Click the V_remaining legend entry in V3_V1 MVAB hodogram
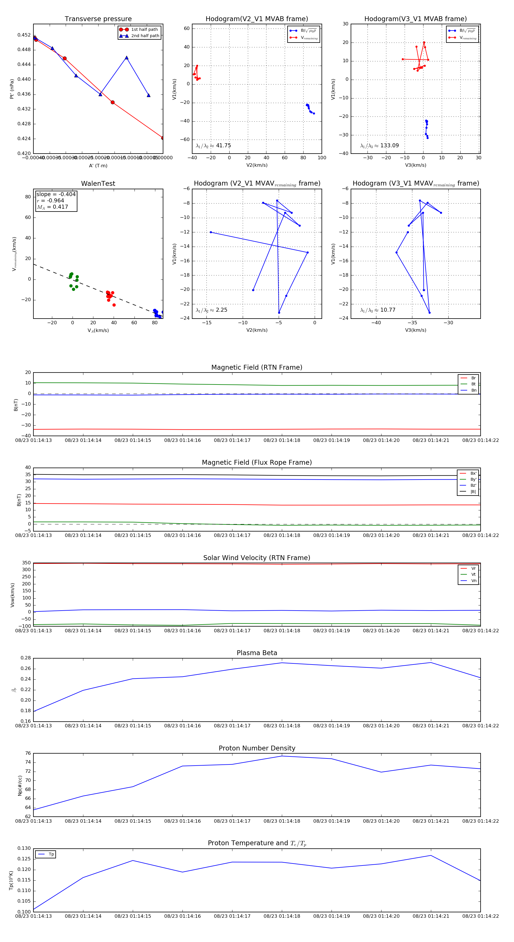The height and width of the screenshot is (942, 514). coord(462,37)
